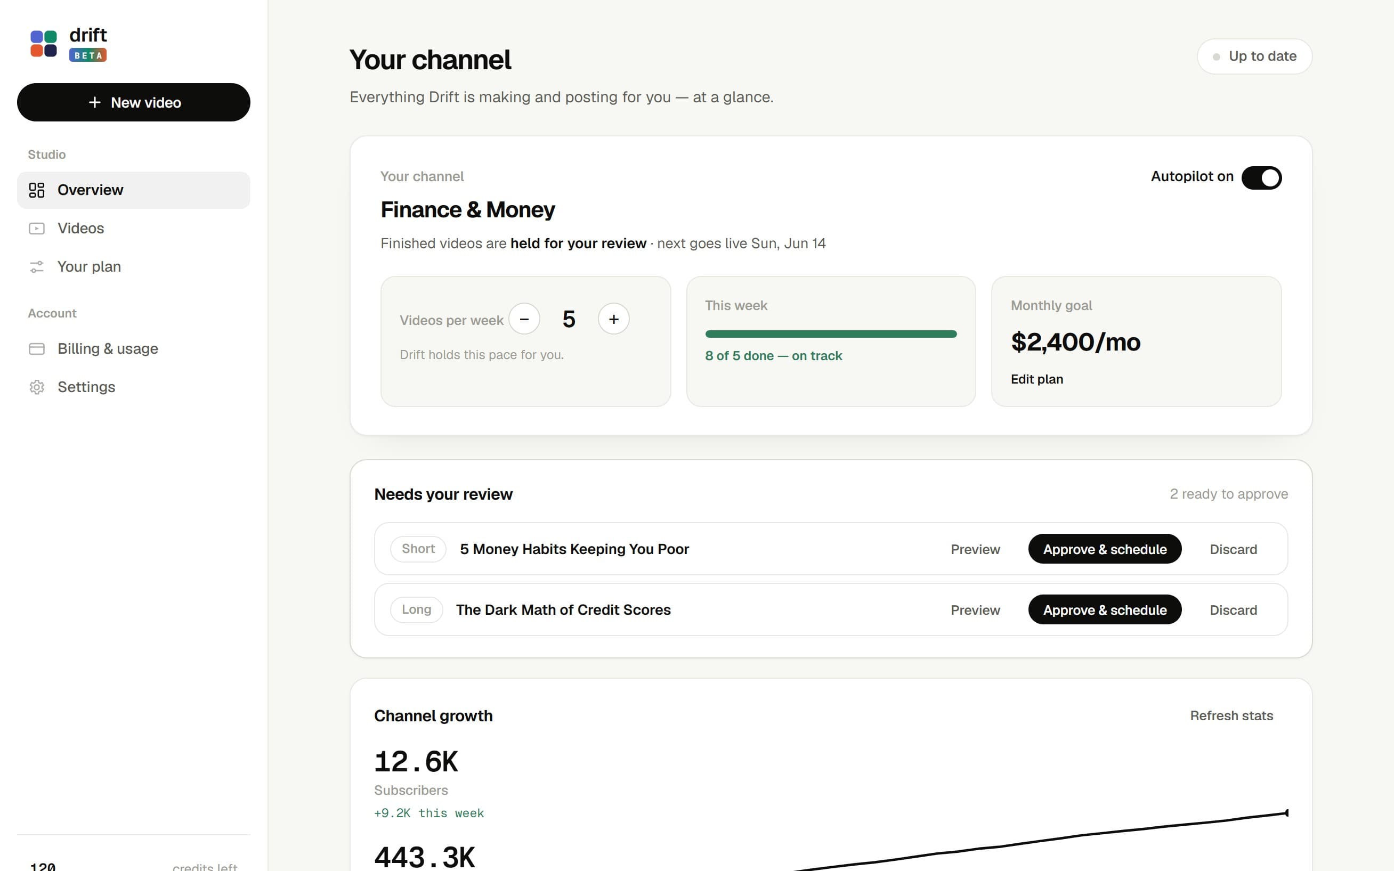The height and width of the screenshot is (871, 1394).
Task: Click the Short tag badge
Action: tap(418, 549)
